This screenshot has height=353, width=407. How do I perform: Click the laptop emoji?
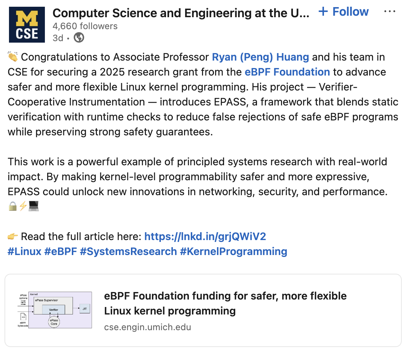pos(34,206)
